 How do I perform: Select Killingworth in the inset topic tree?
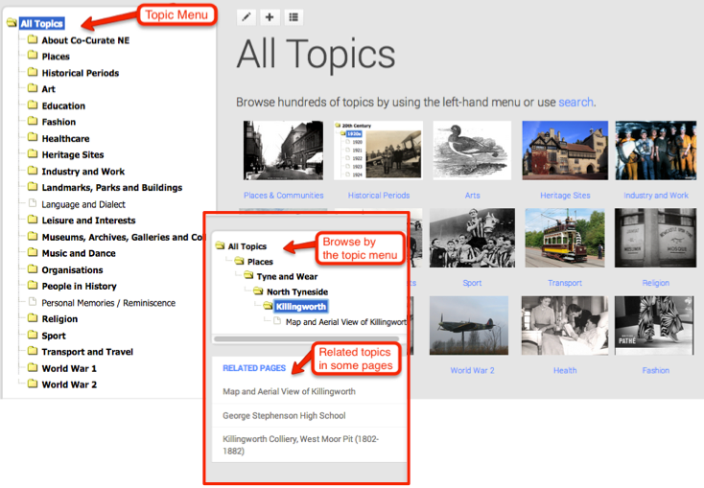coord(301,307)
